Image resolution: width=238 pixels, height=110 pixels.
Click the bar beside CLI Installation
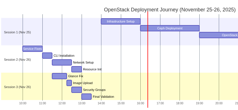click(47, 56)
